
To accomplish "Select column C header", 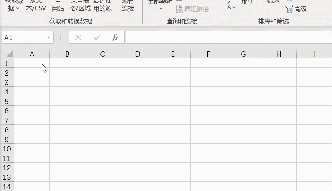I will 103,54.
